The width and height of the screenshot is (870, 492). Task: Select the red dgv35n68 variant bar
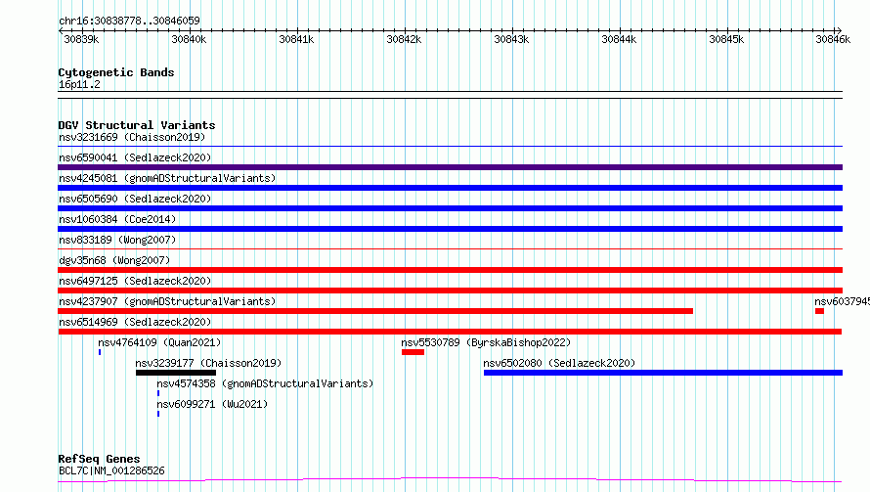[x=450, y=270]
